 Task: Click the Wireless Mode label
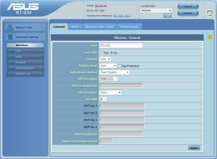(x=88, y=66)
